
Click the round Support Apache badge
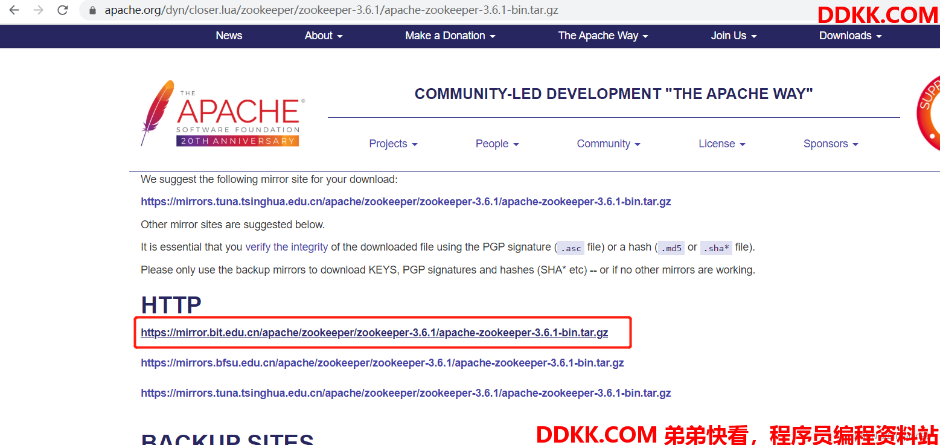pos(928,113)
